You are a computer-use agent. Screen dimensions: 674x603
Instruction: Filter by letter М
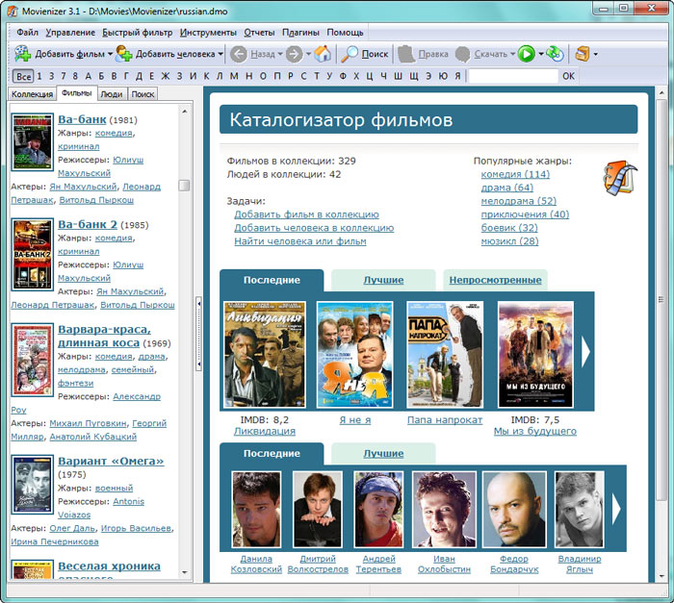pos(234,76)
